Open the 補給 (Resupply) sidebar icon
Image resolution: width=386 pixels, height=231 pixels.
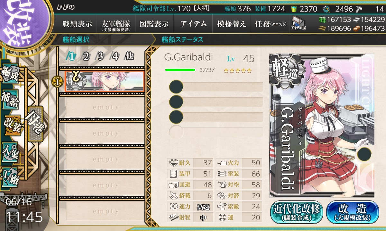[x=10, y=100]
